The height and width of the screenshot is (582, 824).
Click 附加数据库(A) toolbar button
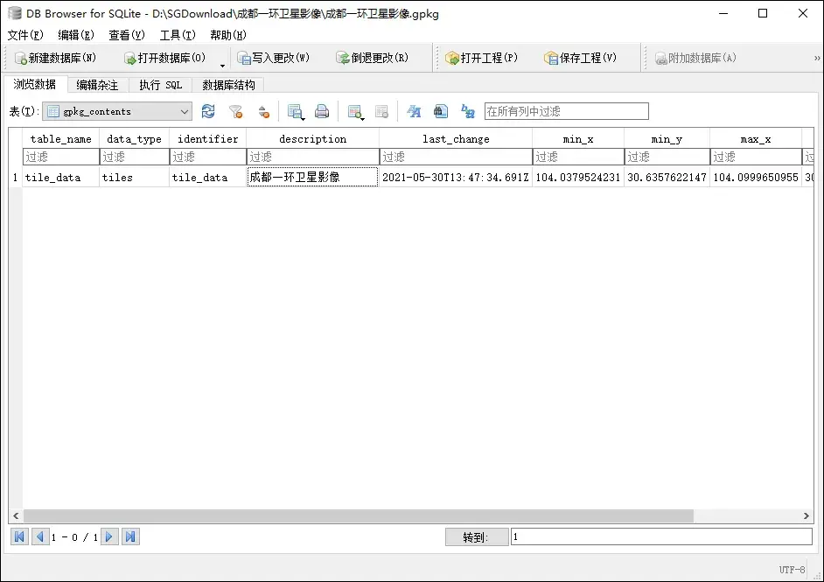(x=695, y=58)
